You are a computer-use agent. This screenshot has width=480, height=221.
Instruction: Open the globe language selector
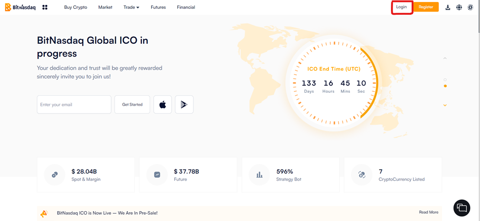(459, 7)
